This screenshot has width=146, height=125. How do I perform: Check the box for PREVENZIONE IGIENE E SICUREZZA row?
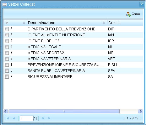[x=7, y=65]
